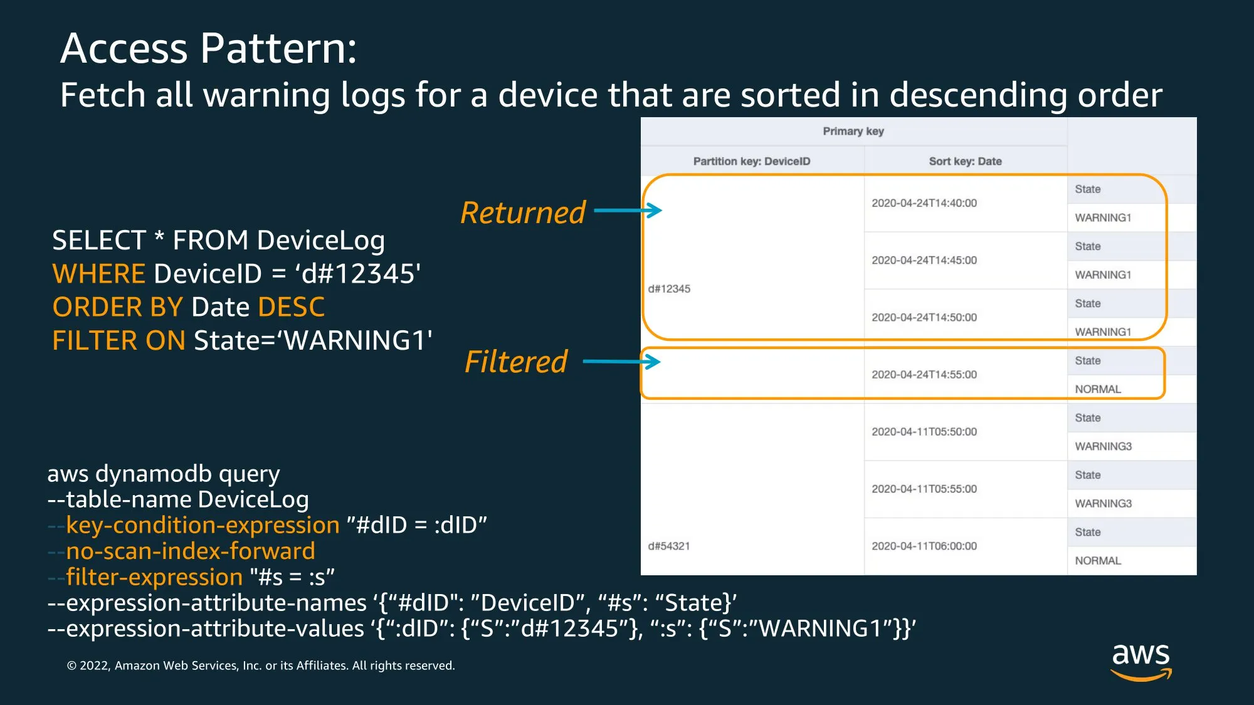This screenshot has height=705, width=1254.
Task: Click the SELECT * FROM DeviceLog line
Action: pos(218,241)
